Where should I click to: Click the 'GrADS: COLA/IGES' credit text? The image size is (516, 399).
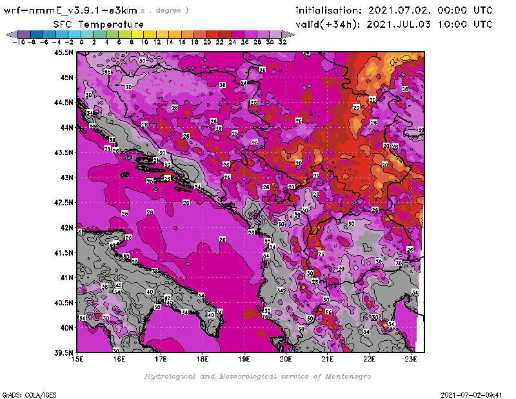click(29, 395)
